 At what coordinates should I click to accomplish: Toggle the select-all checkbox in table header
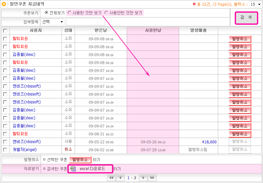click(x=5, y=31)
